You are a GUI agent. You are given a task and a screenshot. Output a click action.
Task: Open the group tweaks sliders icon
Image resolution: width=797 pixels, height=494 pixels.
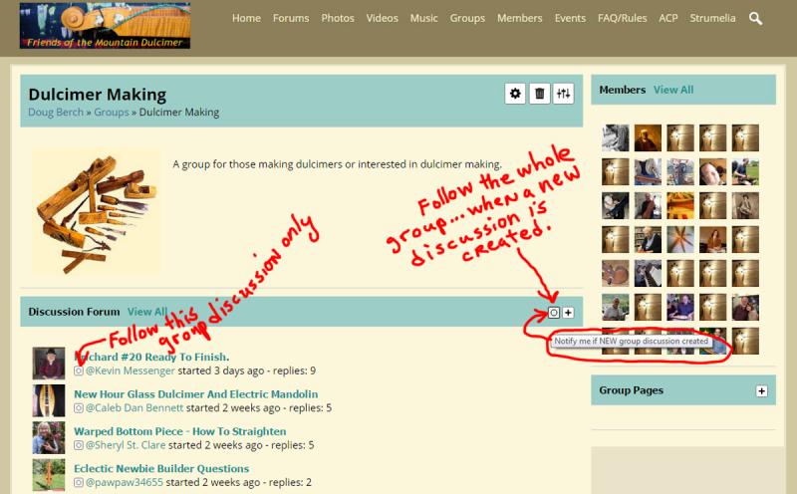tap(563, 94)
